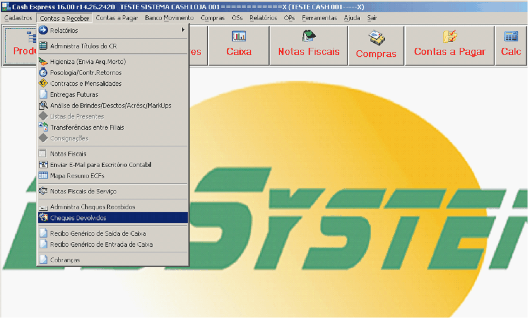Screen dimensions: 528x318
Task: Open Notas Fiscais toolbar icon
Action: pos(309,36)
